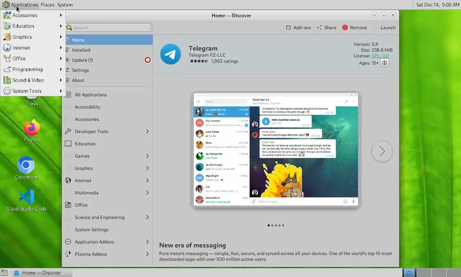Select the Accessibility category
The image size is (461, 277).
tap(107, 107)
